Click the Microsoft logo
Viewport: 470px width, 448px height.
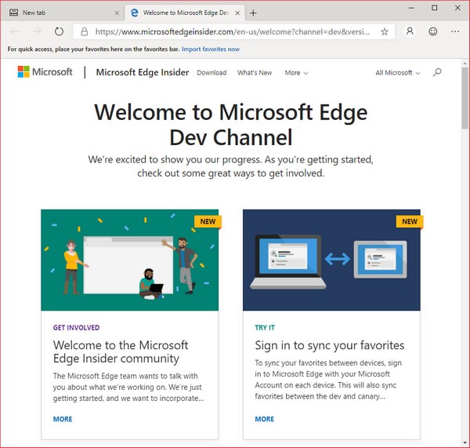pyautogui.click(x=45, y=72)
